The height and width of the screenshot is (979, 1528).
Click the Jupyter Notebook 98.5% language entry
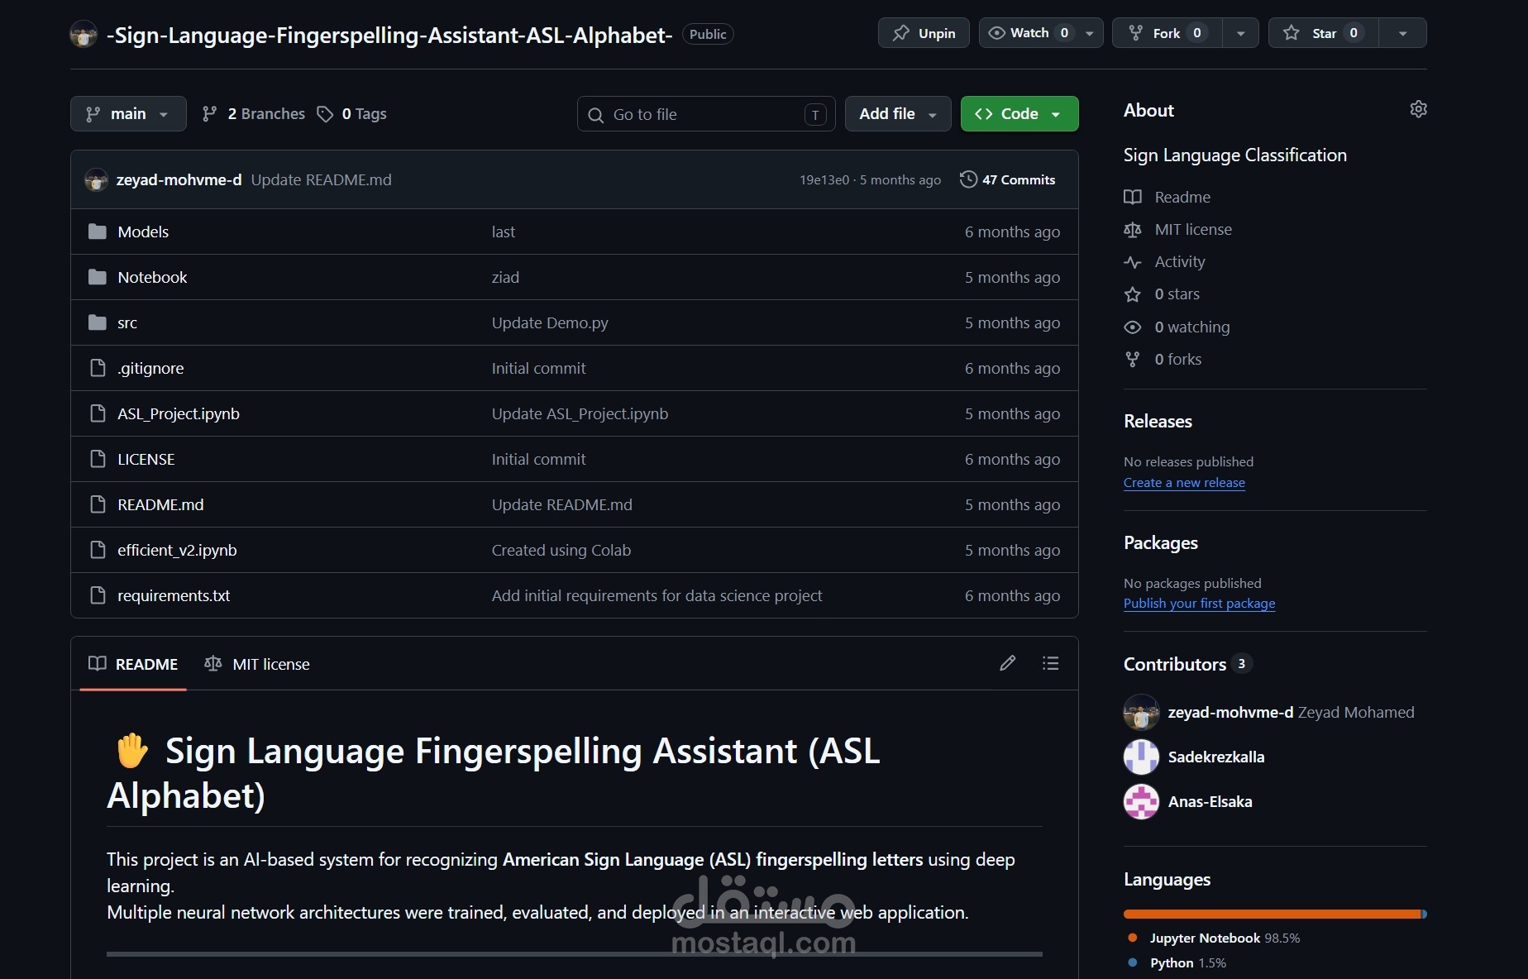tap(1214, 938)
